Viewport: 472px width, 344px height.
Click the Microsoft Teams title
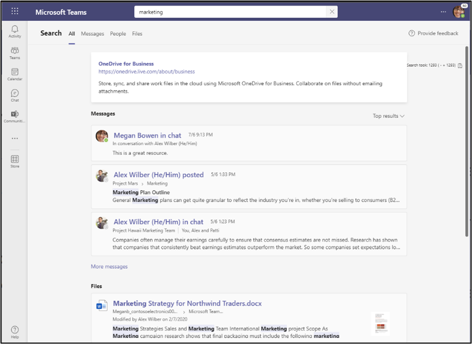pos(61,12)
